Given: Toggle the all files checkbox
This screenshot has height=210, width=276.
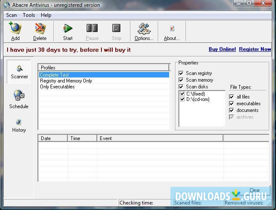Looking at the screenshot, I should pos(231,97).
